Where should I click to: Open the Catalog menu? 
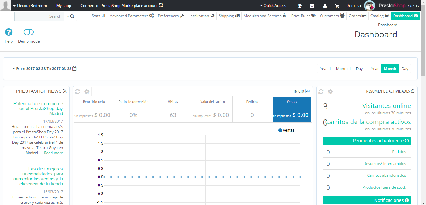(379, 16)
